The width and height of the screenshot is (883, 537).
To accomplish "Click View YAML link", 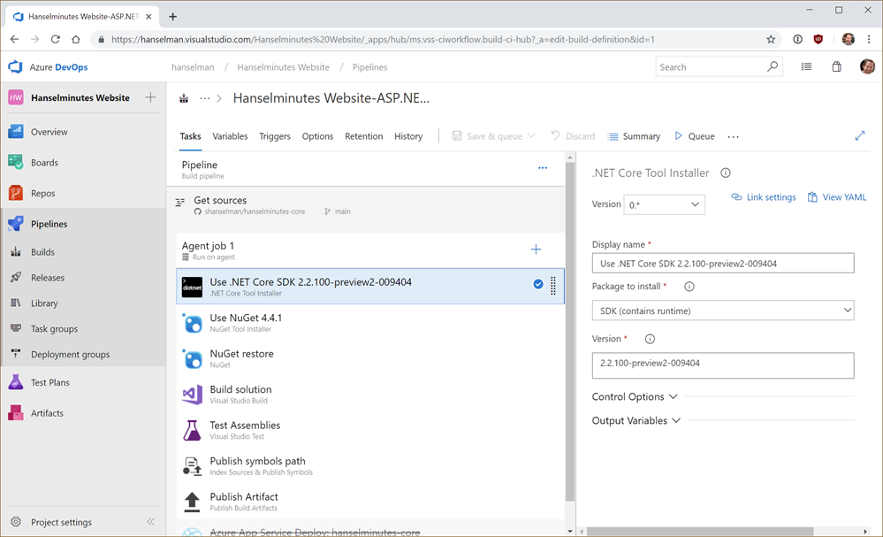I will tap(837, 196).
